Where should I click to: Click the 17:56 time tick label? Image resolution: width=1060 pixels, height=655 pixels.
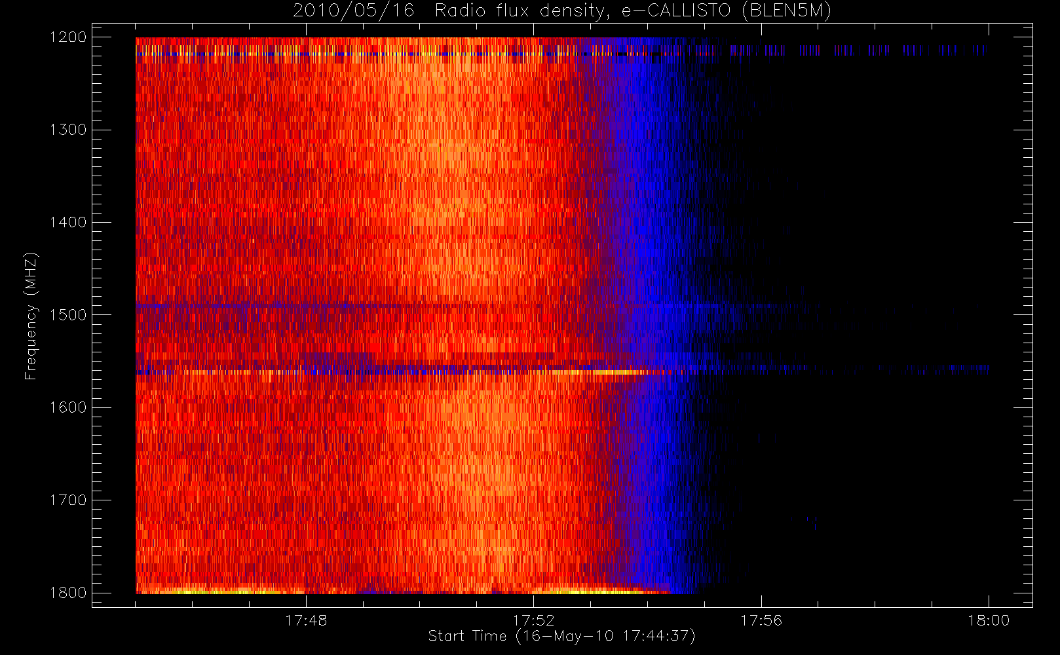click(x=761, y=620)
